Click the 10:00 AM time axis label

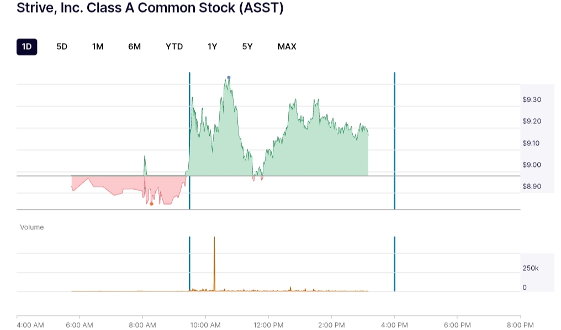tap(205, 325)
